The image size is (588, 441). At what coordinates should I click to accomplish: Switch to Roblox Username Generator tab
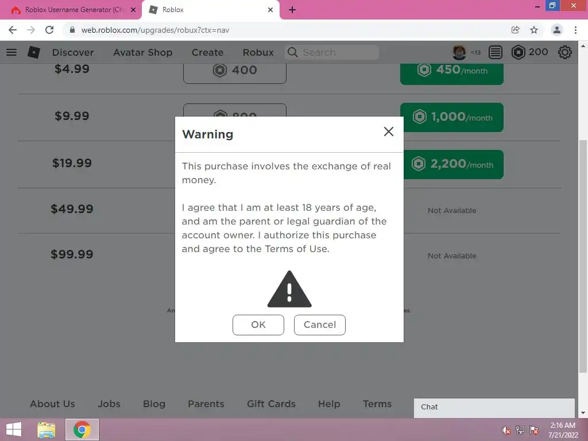[71, 10]
